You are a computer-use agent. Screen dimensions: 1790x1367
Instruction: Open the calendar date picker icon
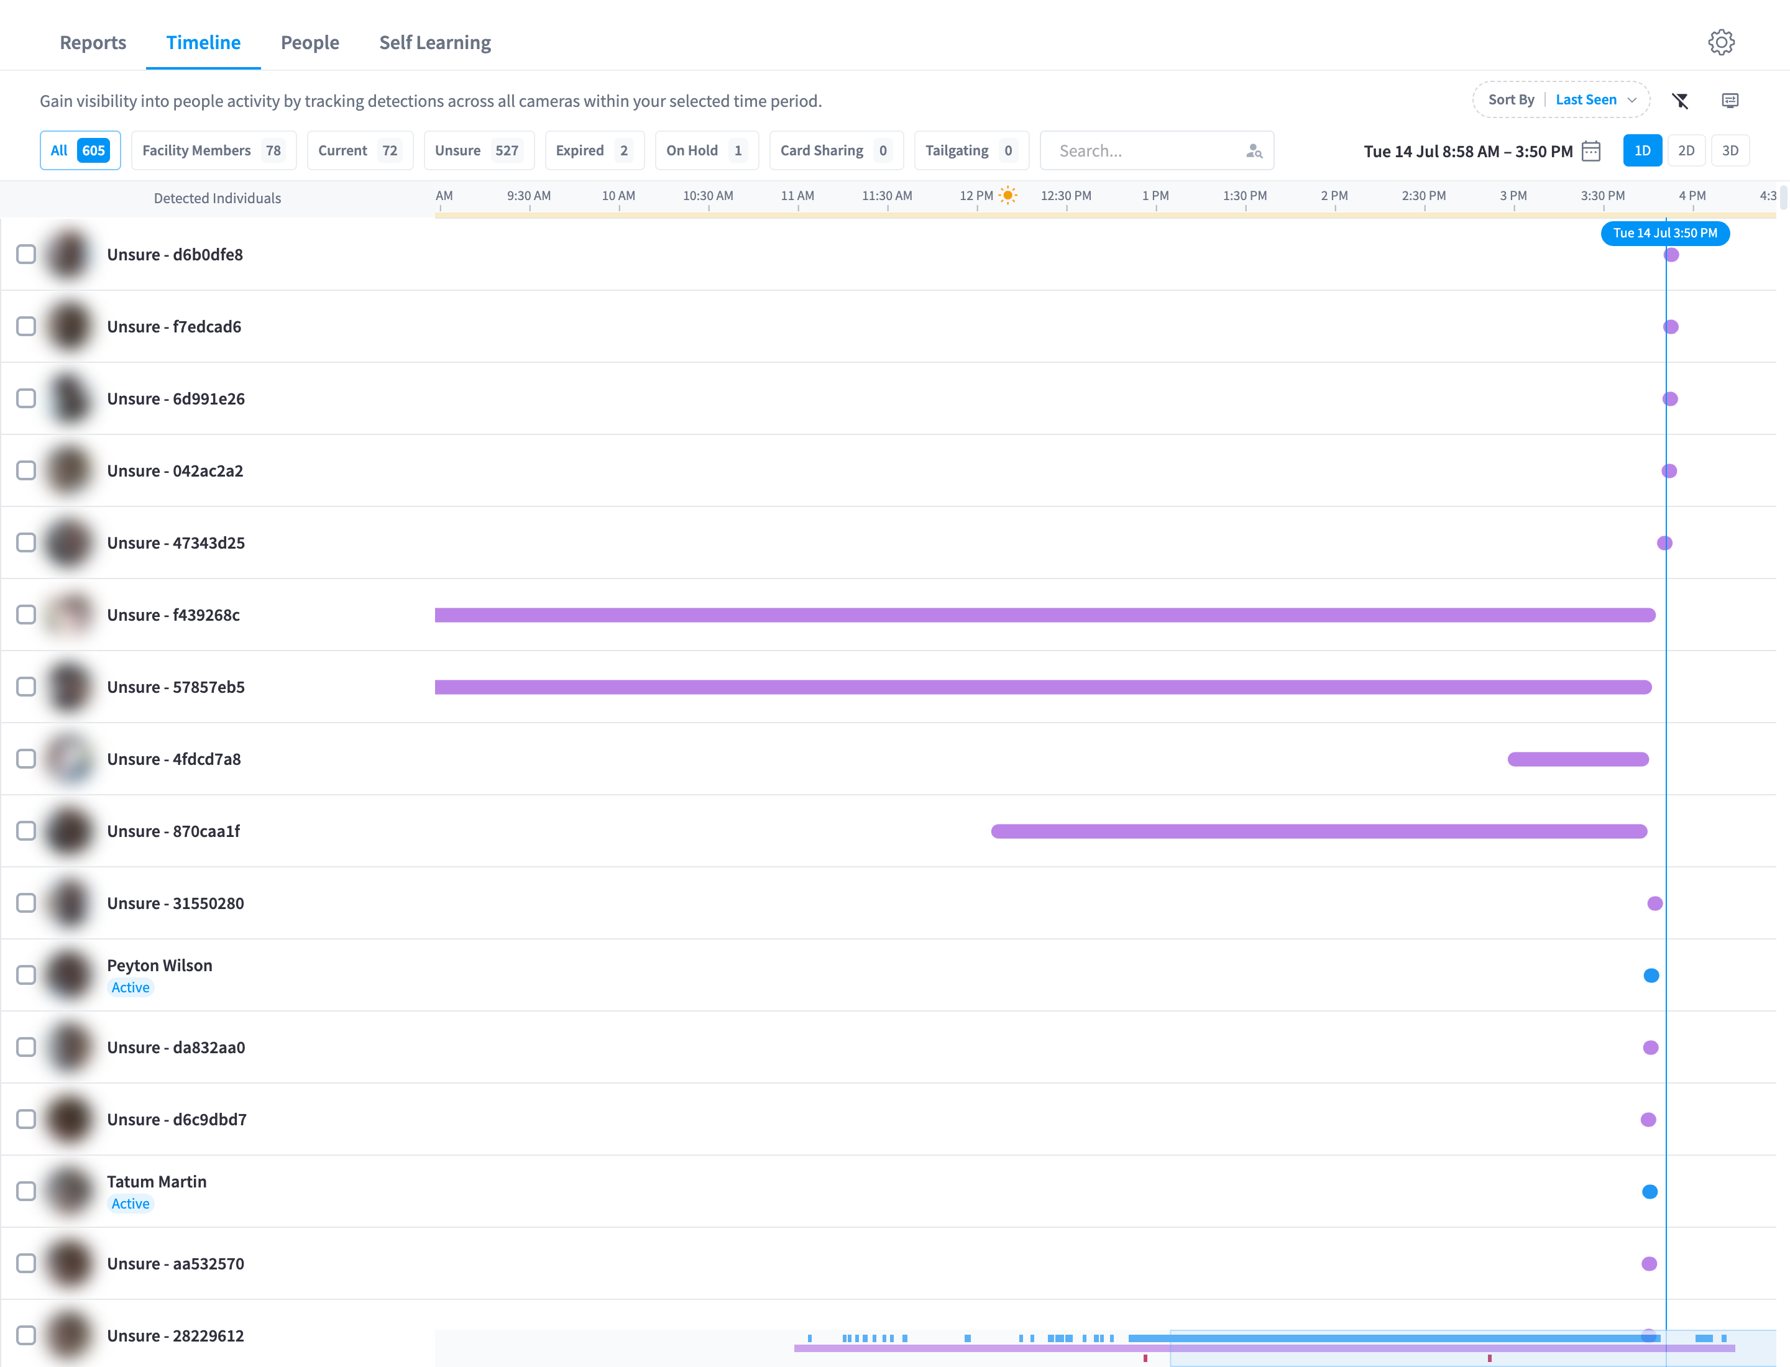(x=1590, y=152)
